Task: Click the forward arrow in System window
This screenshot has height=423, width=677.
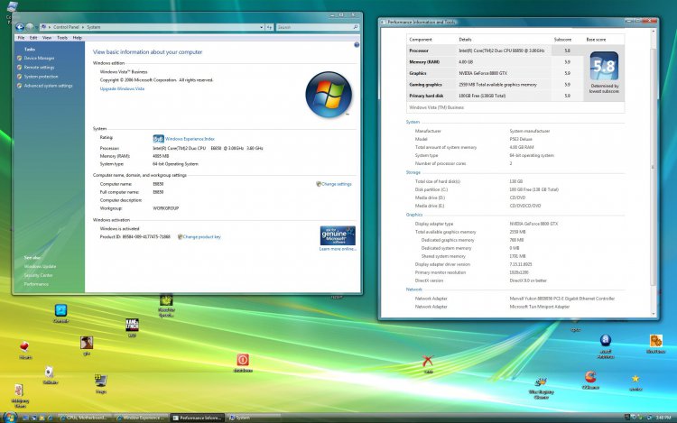Action: point(30,27)
